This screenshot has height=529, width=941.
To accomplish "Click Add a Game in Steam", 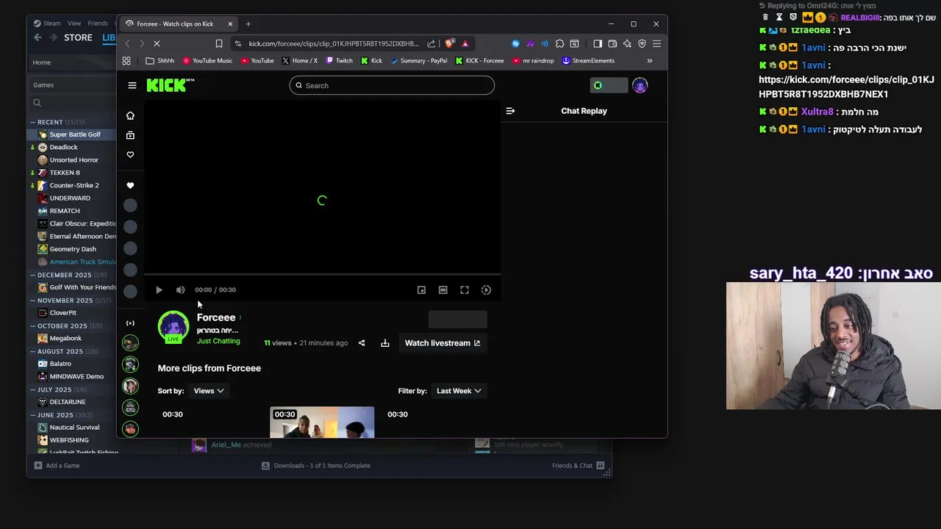I will pos(56,465).
